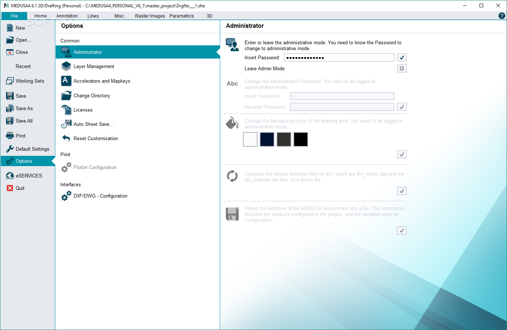Click the Options gears icon
This screenshot has height=330, width=507.
(x=10, y=161)
